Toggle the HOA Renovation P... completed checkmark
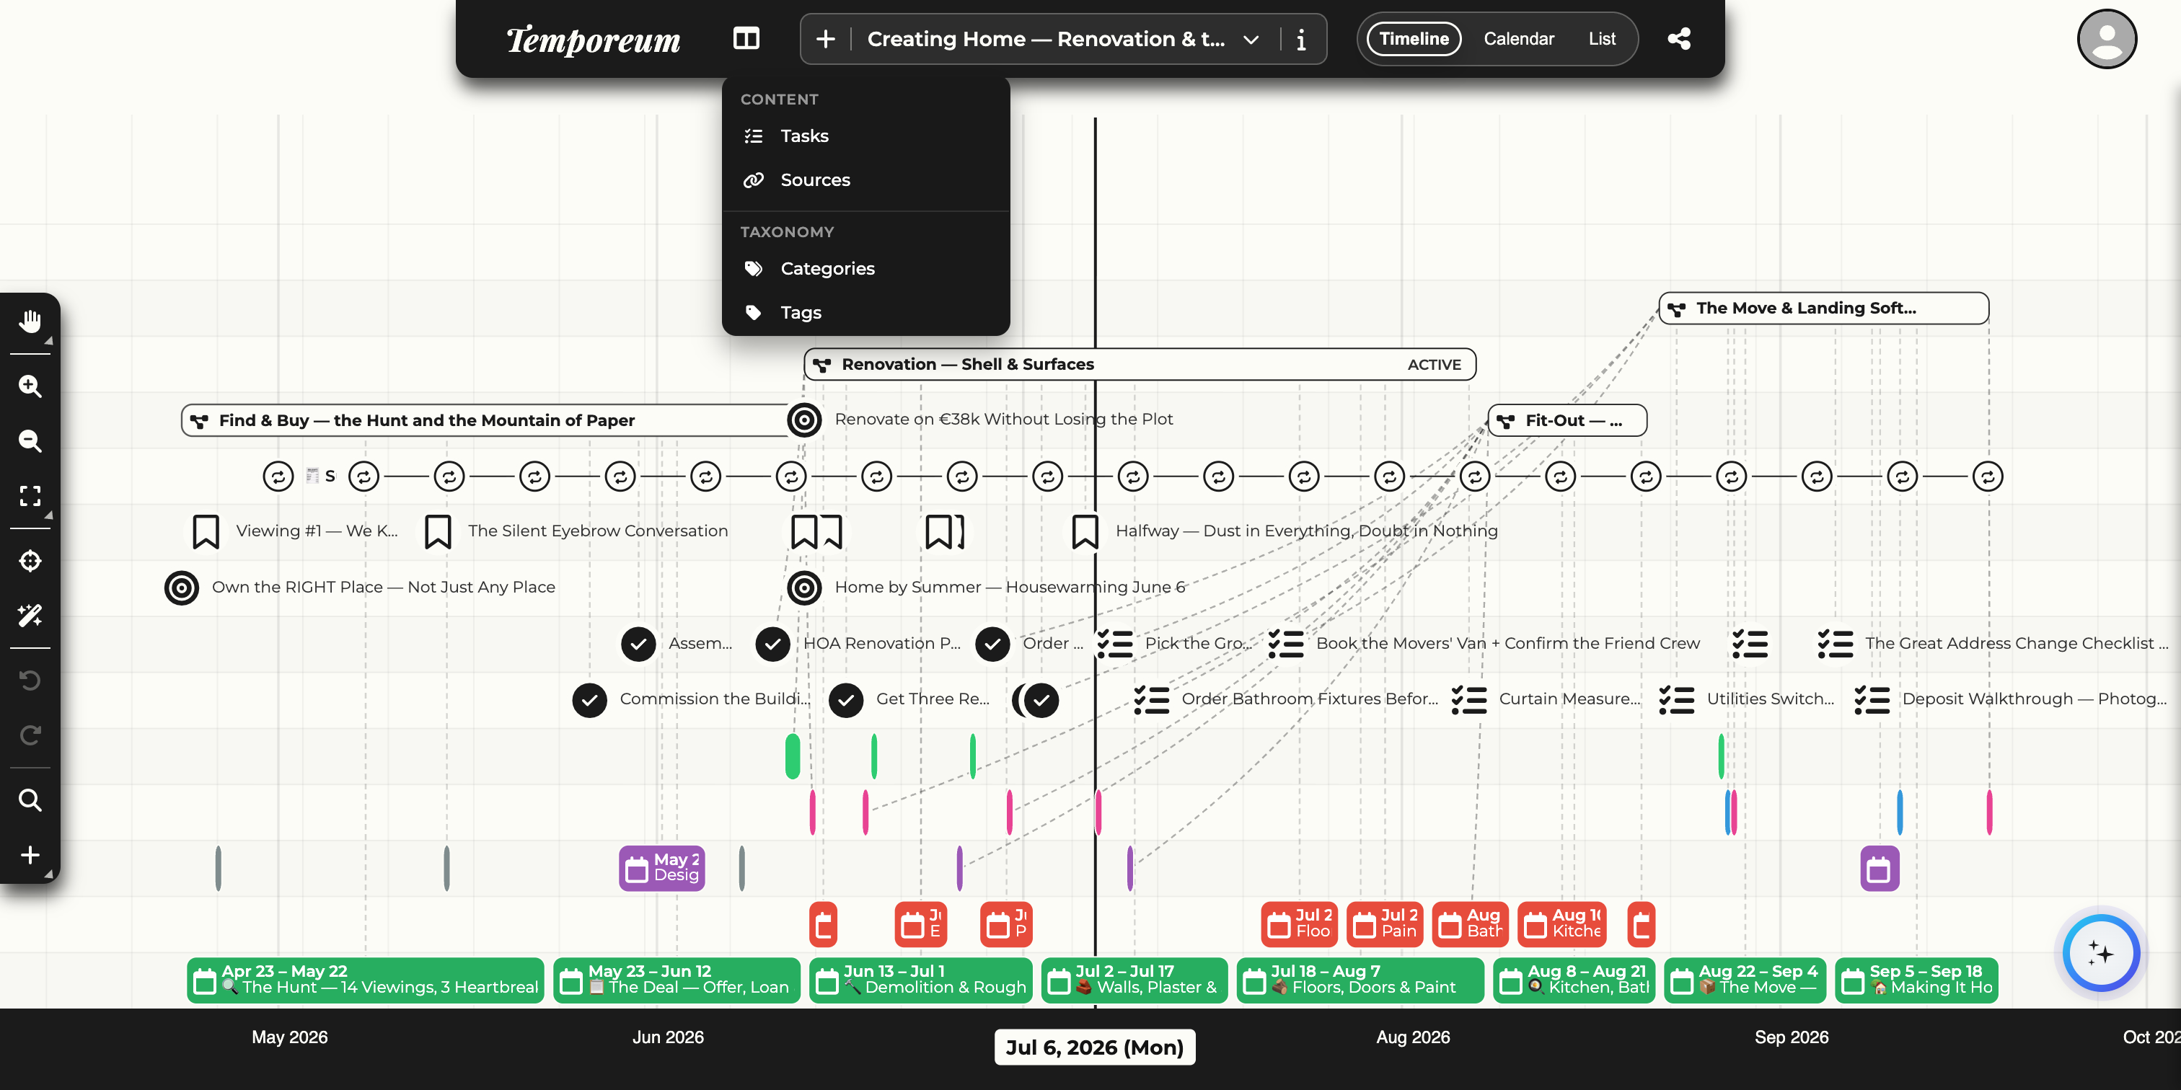Viewport: 2181px width, 1090px height. point(772,644)
